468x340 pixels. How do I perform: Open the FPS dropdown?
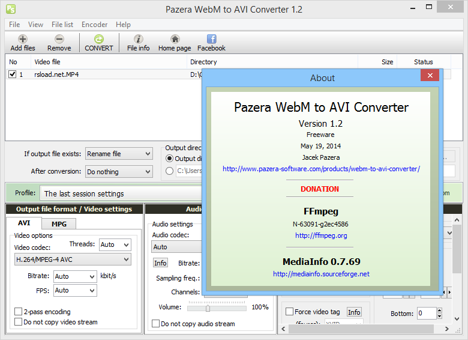click(x=75, y=290)
